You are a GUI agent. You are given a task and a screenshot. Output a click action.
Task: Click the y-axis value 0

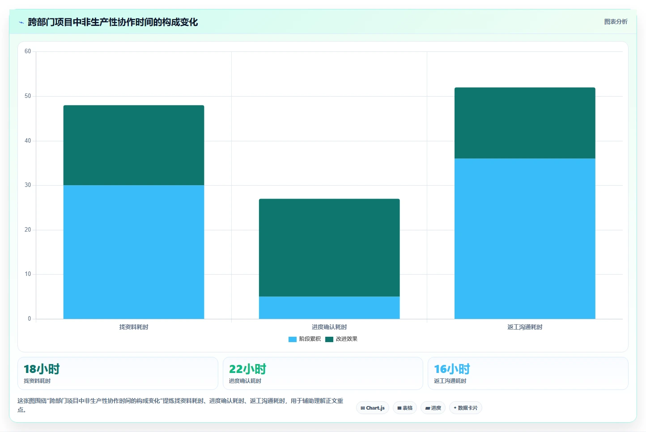click(30, 319)
